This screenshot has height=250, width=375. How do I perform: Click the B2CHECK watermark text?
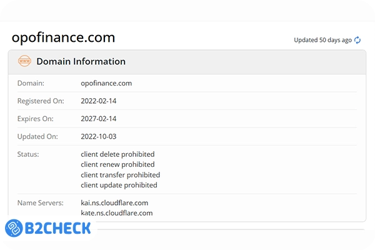(57, 228)
